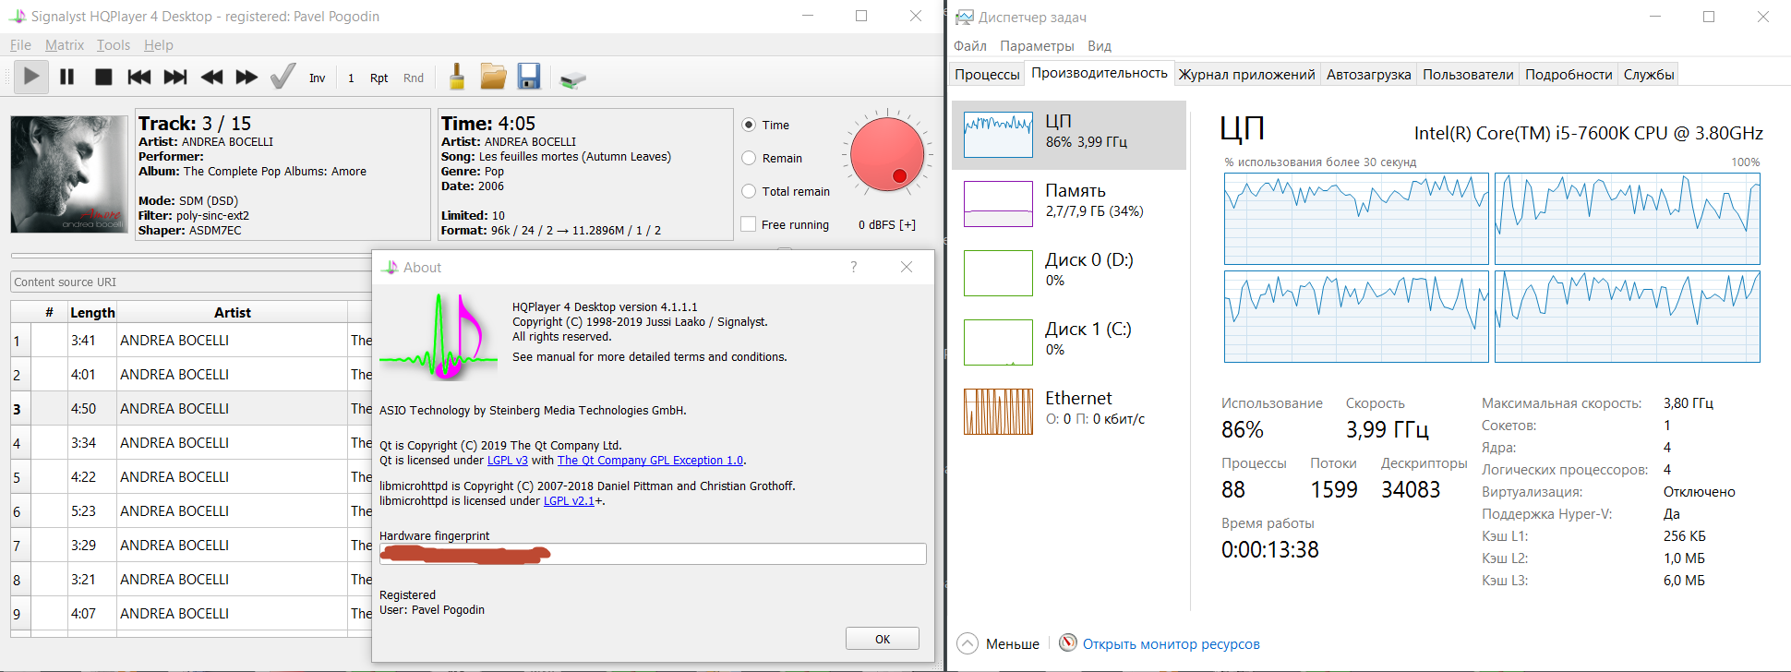Toggle Rpt repeat mode
This screenshot has height=672, width=1791.
[379, 78]
